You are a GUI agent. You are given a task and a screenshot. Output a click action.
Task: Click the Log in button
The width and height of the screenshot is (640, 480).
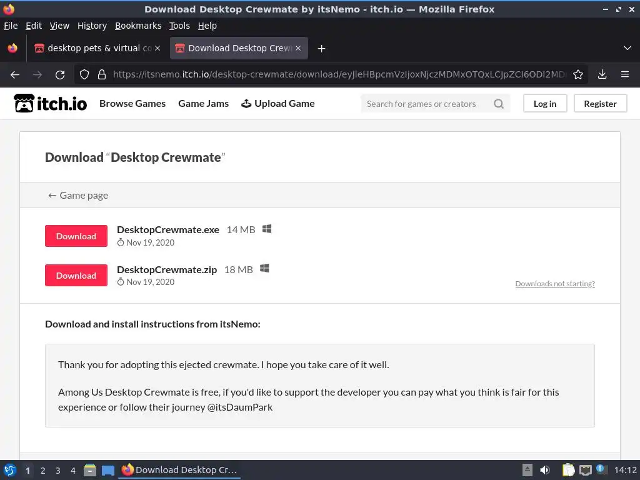click(545, 104)
